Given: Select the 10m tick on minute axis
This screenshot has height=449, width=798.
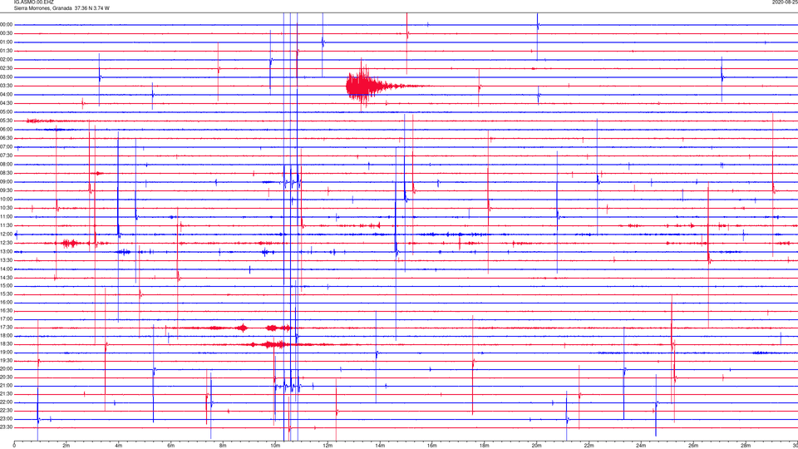Looking at the screenshot, I should click(275, 446).
